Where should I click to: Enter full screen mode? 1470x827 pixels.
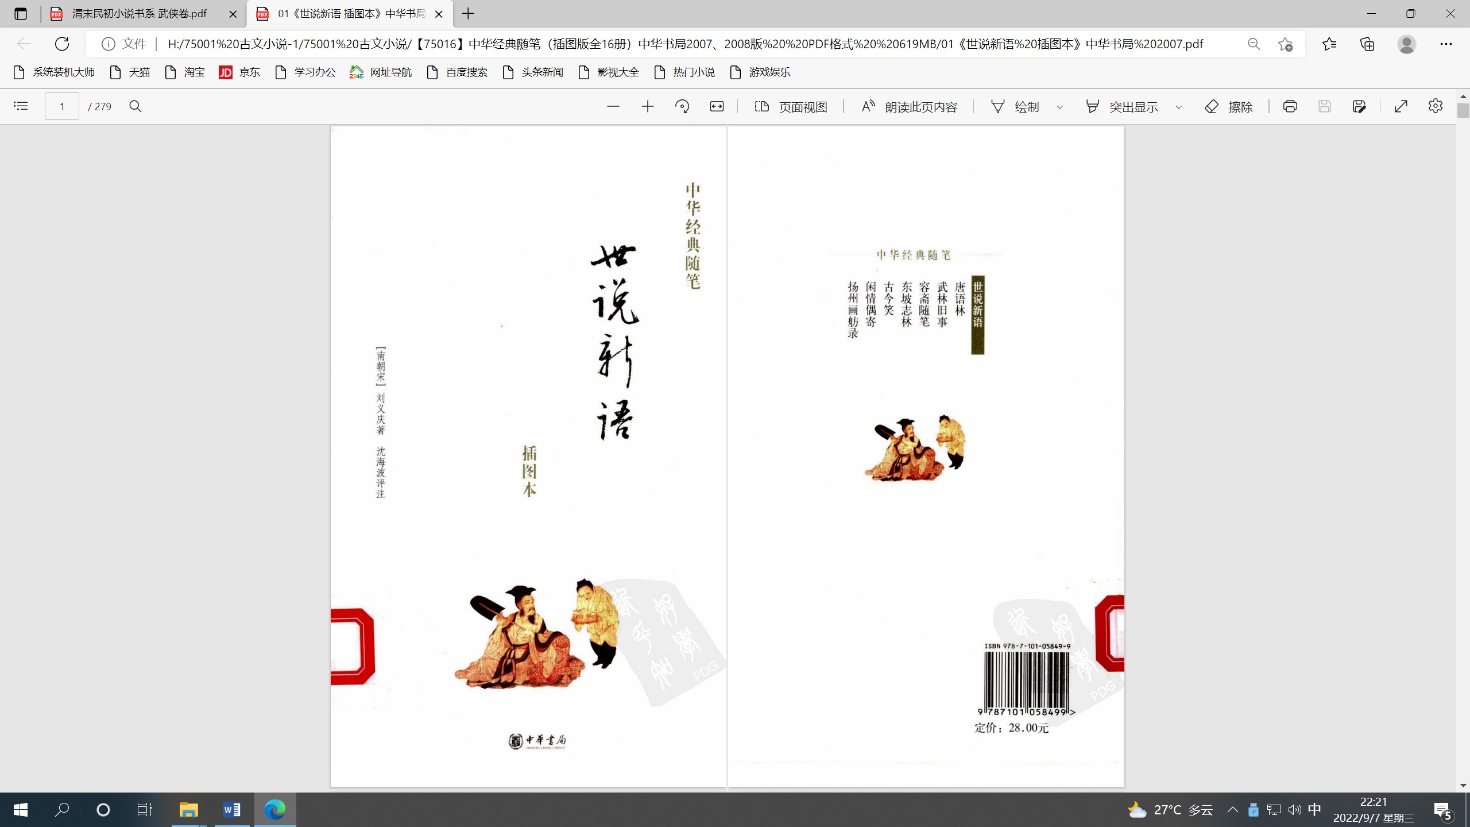[1401, 106]
